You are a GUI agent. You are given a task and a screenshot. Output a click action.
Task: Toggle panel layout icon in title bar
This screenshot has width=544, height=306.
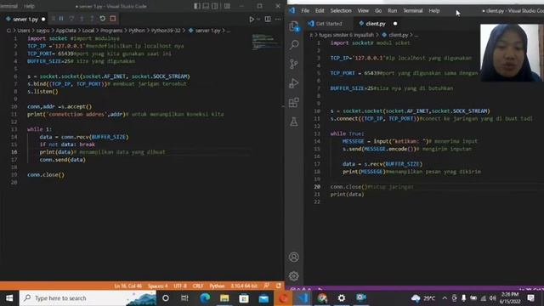206,6
